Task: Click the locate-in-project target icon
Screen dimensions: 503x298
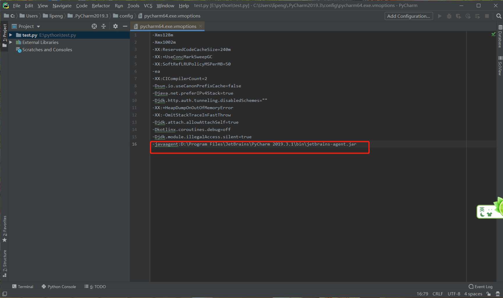Action: coord(94,26)
